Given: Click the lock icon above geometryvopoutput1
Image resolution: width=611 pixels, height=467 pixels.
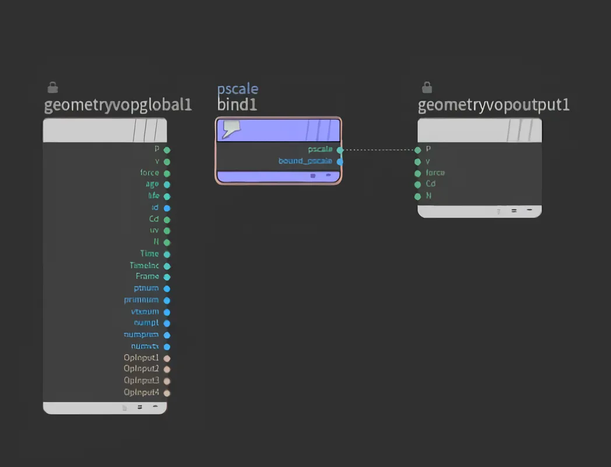Looking at the screenshot, I should (x=427, y=88).
